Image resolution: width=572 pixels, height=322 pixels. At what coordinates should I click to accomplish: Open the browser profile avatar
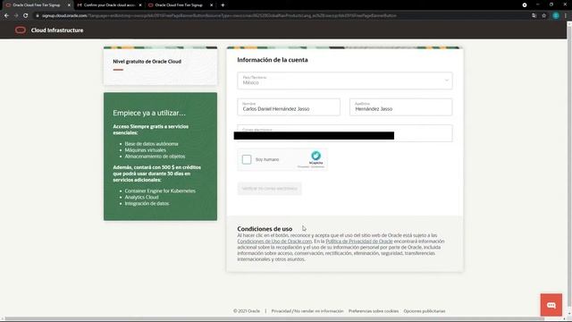coord(556,16)
